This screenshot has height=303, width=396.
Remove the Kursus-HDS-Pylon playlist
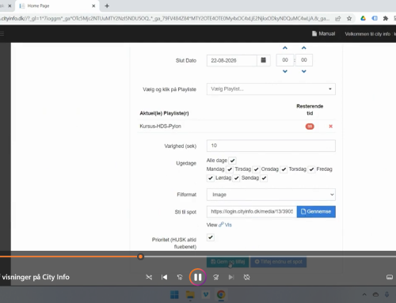tap(330, 127)
